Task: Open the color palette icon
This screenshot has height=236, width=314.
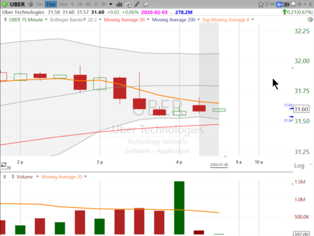Action: click(310, 20)
